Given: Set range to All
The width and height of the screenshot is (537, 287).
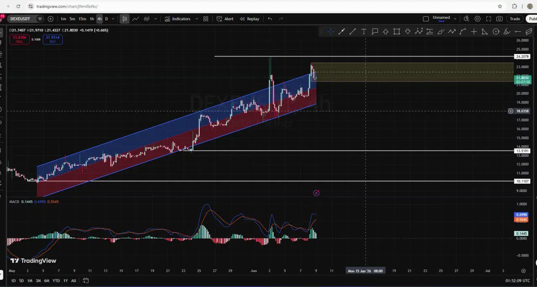Looking at the screenshot, I should click(x=73, y=281).
